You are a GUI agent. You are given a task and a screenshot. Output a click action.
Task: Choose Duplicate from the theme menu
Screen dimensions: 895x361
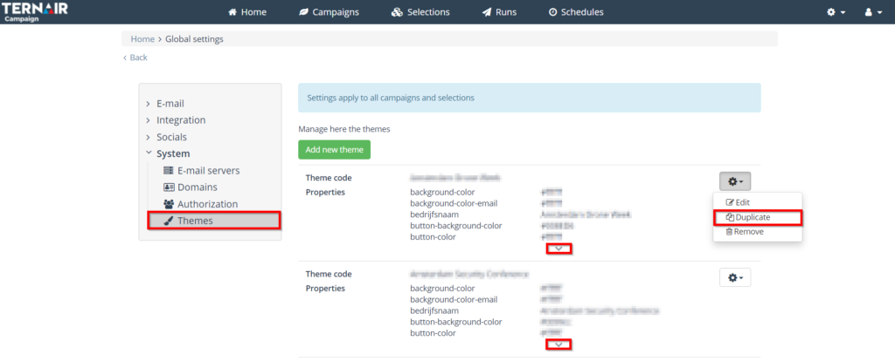click(753, 217)
